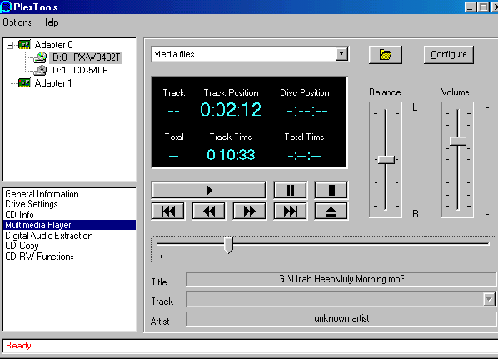Select Adapter 1 in the device tree

pos(53,83)
